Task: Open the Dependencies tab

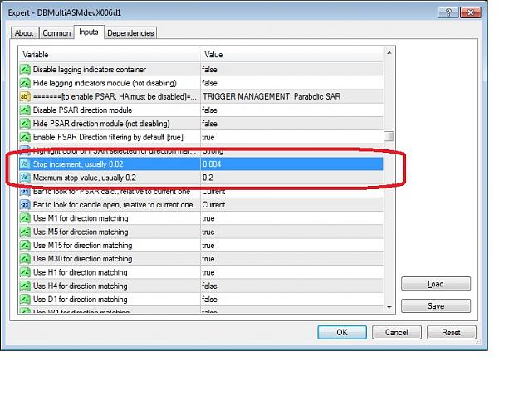Action: (x=130, y=33)
